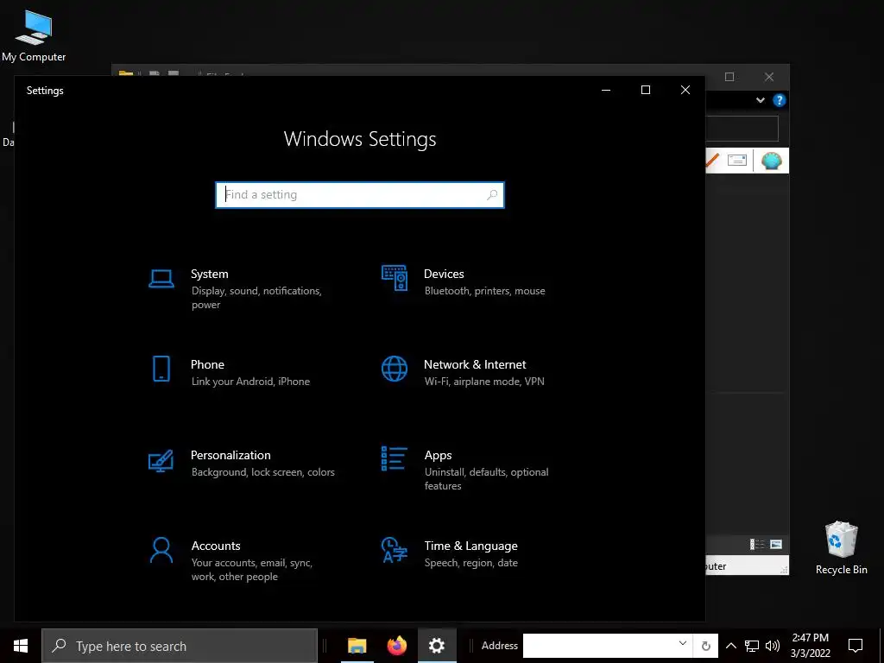The width and height of the screenshot is (884, 663).
Task: Switch File Explorer to large thumbnails view
Action: (776, 544)
